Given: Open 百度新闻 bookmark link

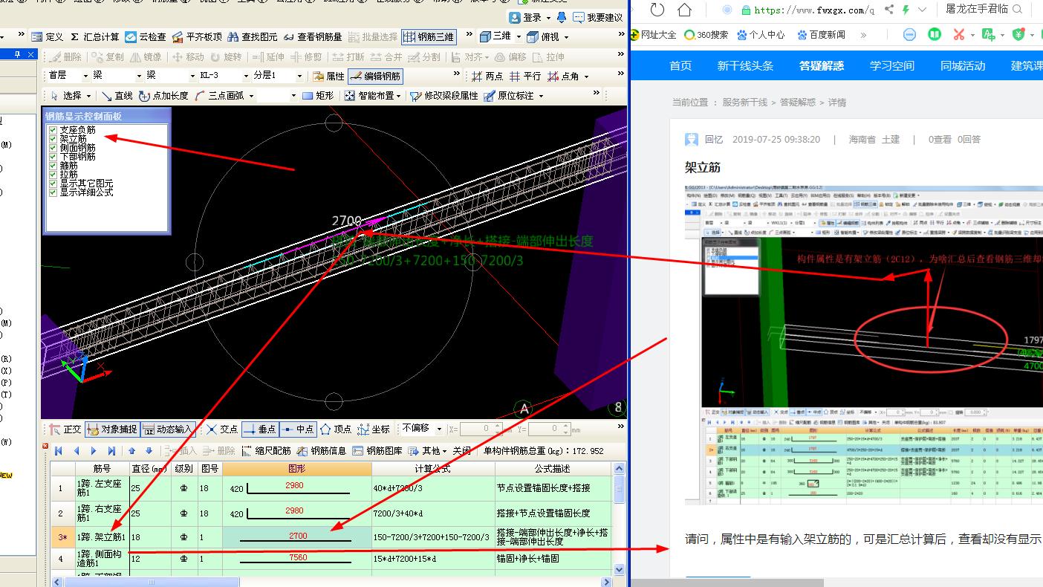Looking at the screenshot, I should click(821, 34).
